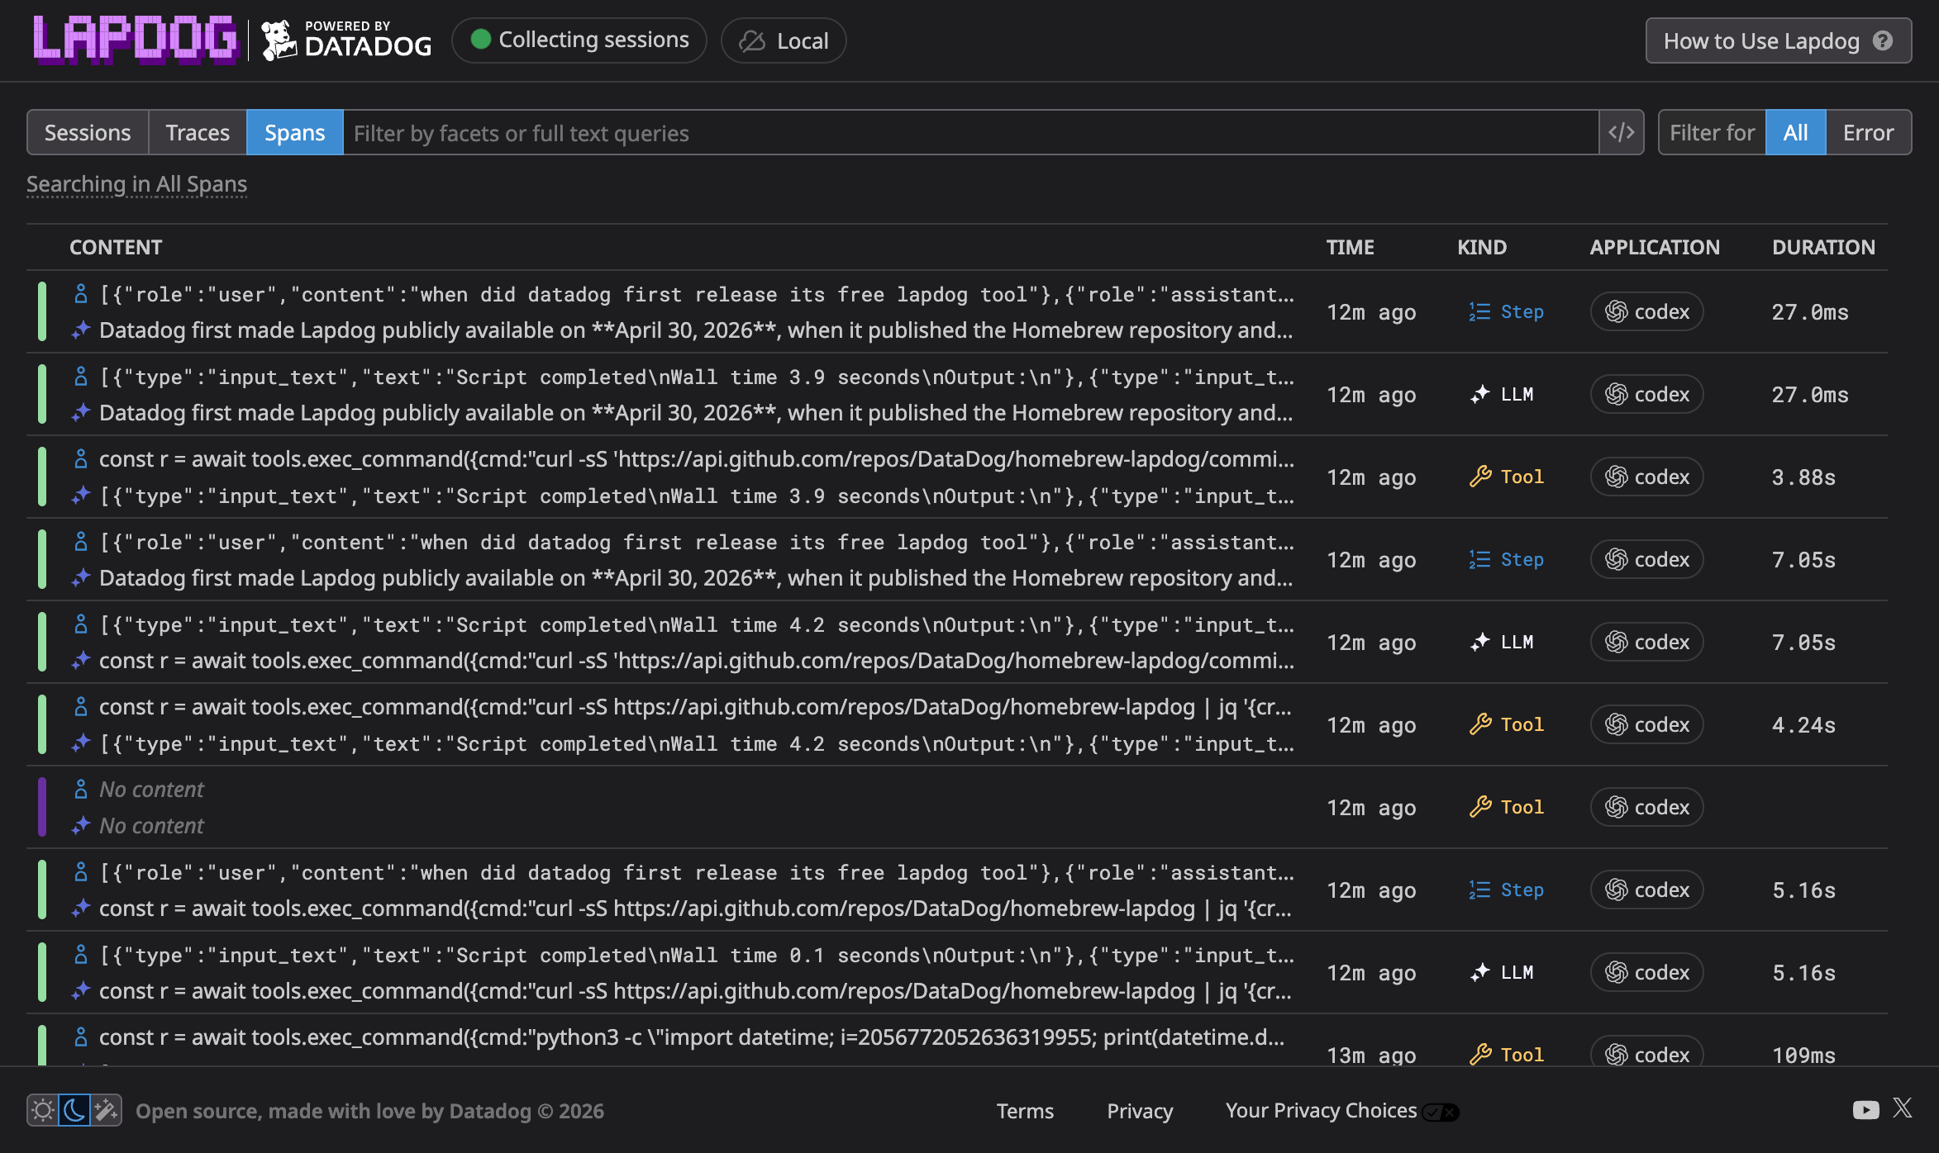Screen dimensions: 1939x1153
Task: Open span starting with python3 import datetime command
Action: 957,1040
